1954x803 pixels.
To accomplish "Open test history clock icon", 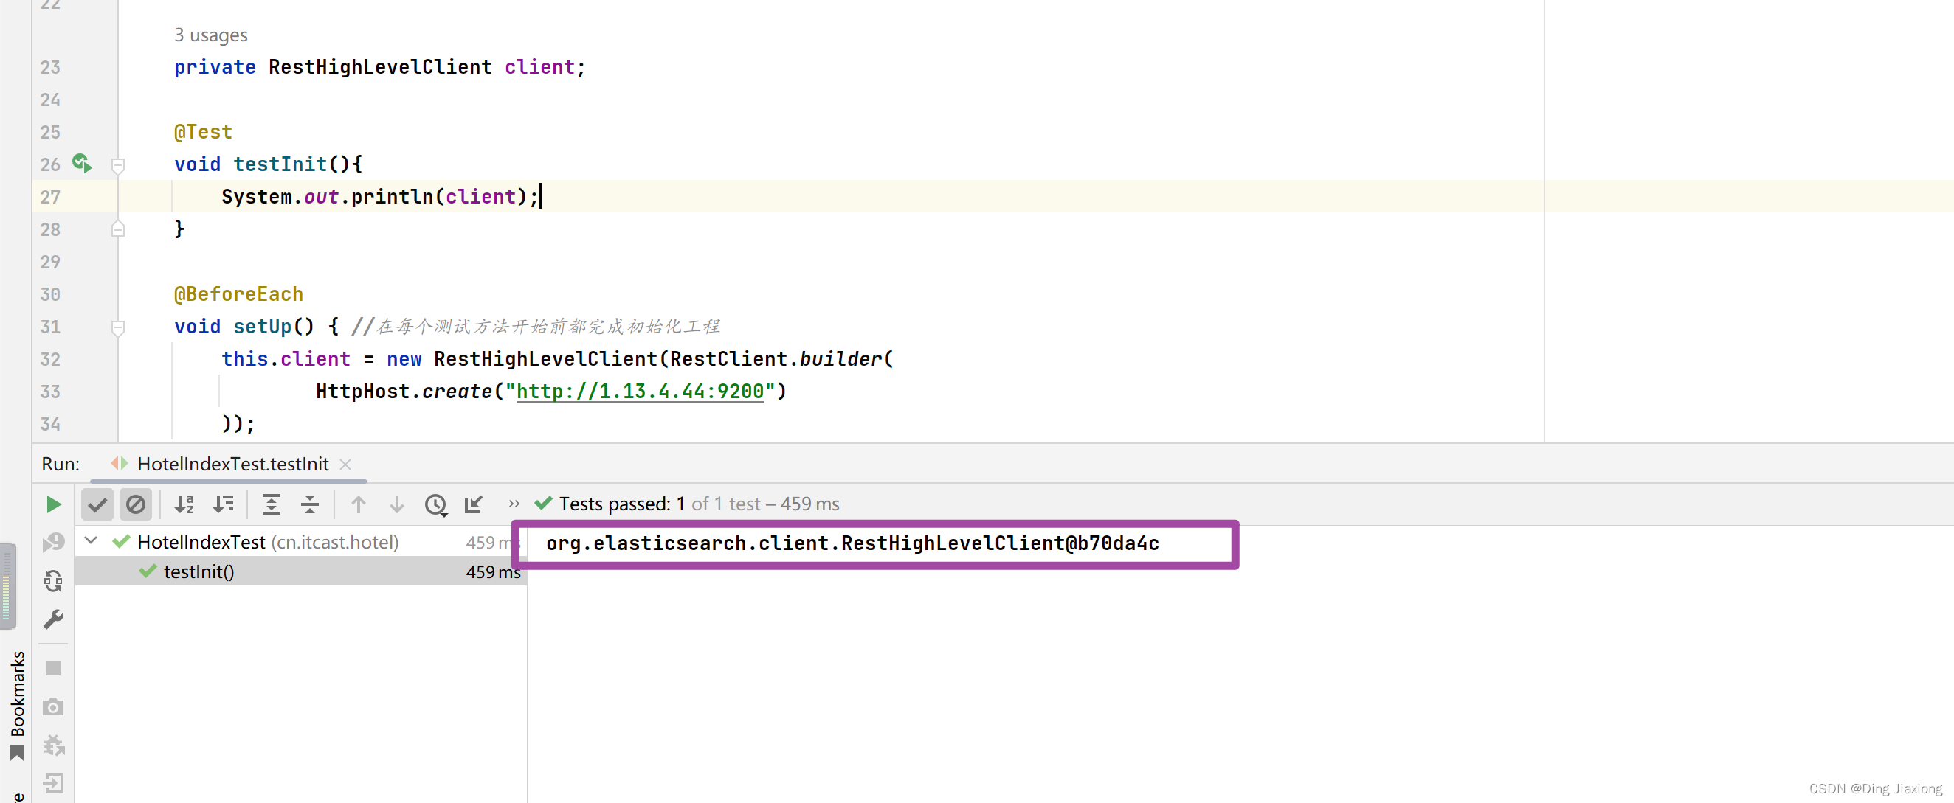I will point(436,505).
